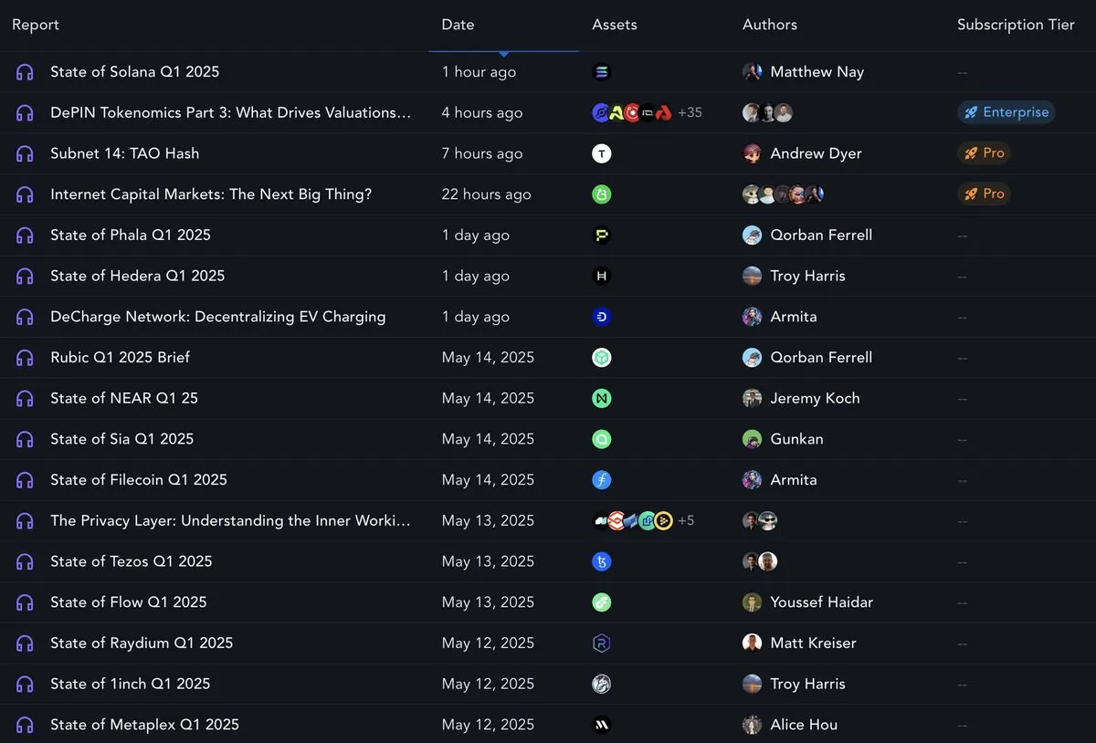Click the Tezos asset icon
The height and width of the screenshot is (743, 1096).
(x=601, y=561)
